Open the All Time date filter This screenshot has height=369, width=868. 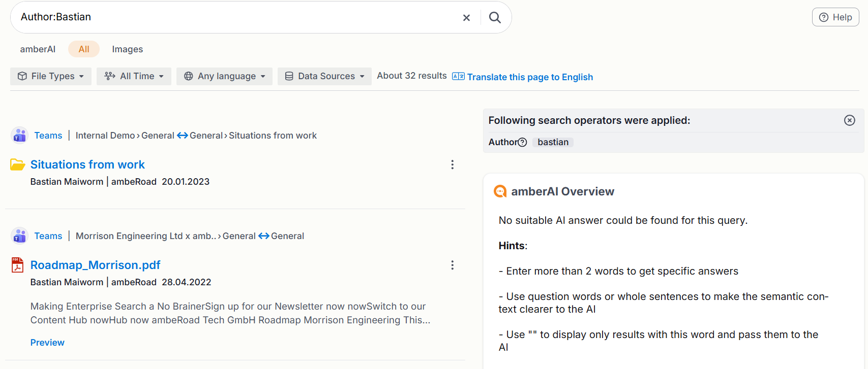coord(134,76)
